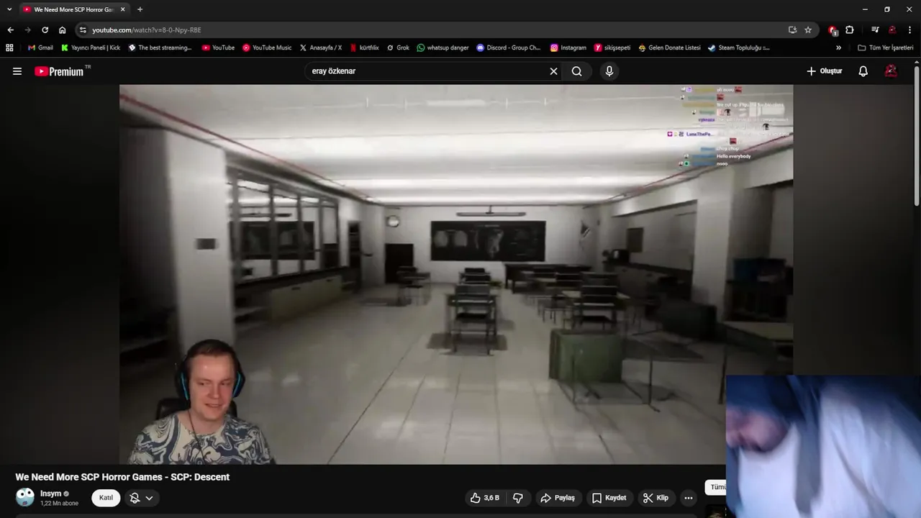Clear the search text with X icon

click(553, 71)
